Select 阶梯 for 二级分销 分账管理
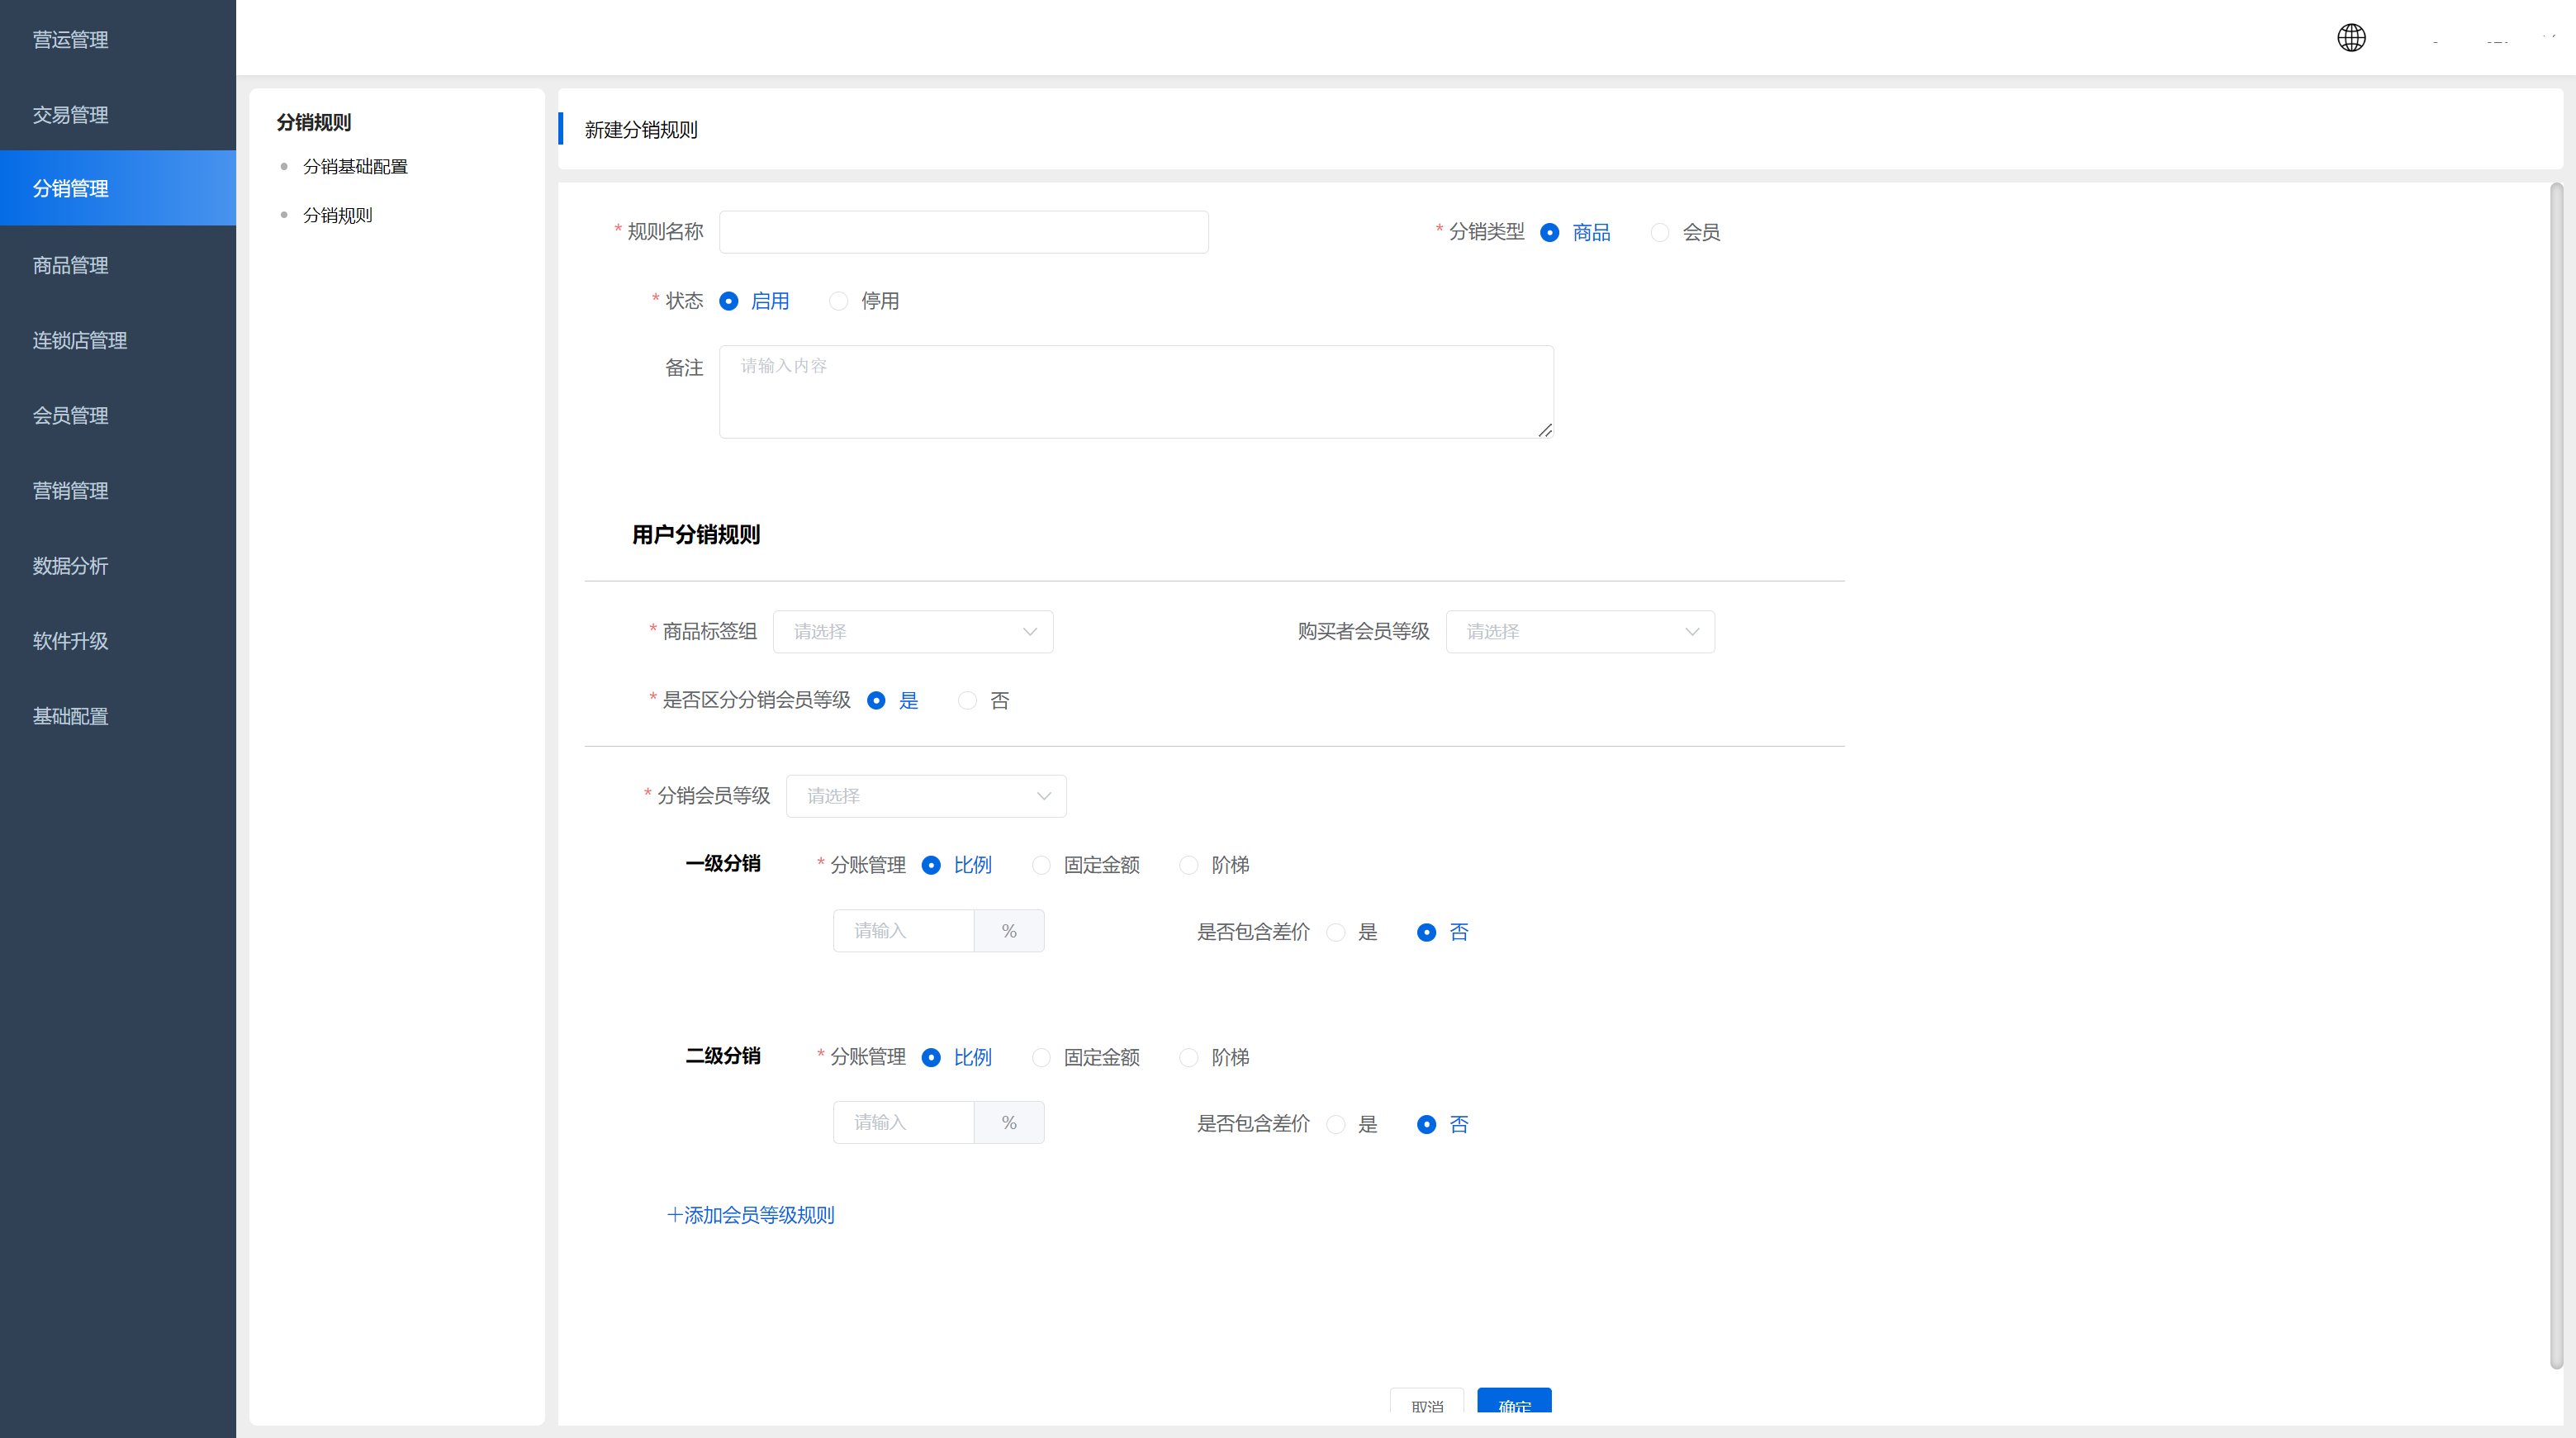This screenshot has height=1438, width=2576. point(1188,1057)
